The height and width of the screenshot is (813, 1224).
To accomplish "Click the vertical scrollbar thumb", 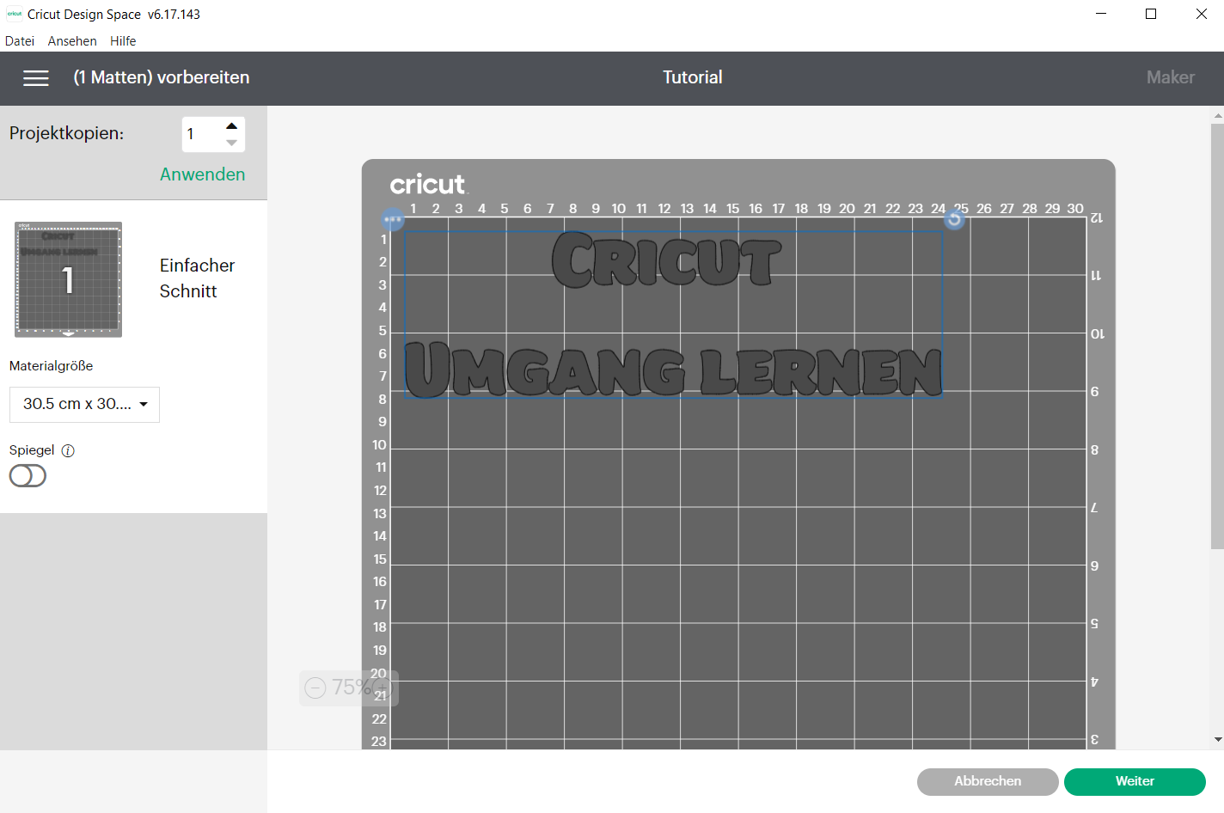I will (1217, 335).
